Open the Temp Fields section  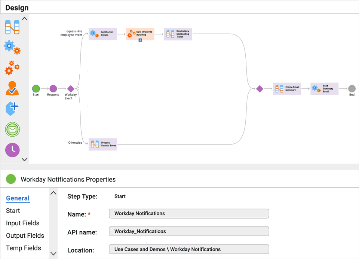(x=24, y=248)
